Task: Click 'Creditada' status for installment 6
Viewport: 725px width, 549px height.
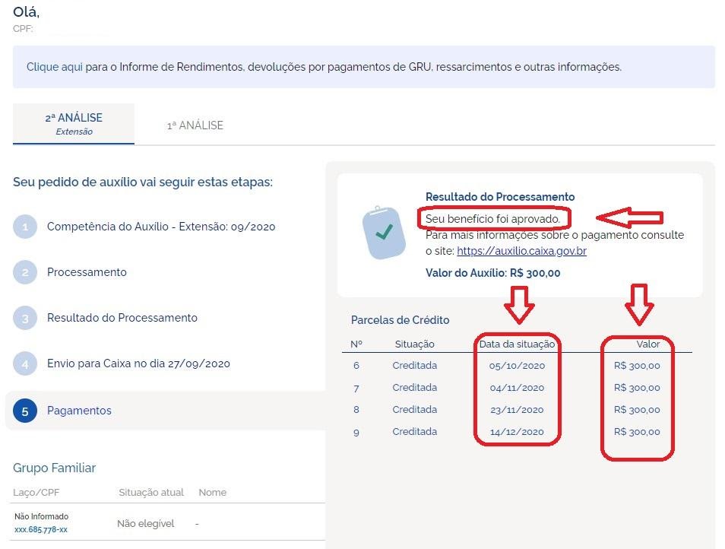Action: pyautogui.click(x=415, y=366)
